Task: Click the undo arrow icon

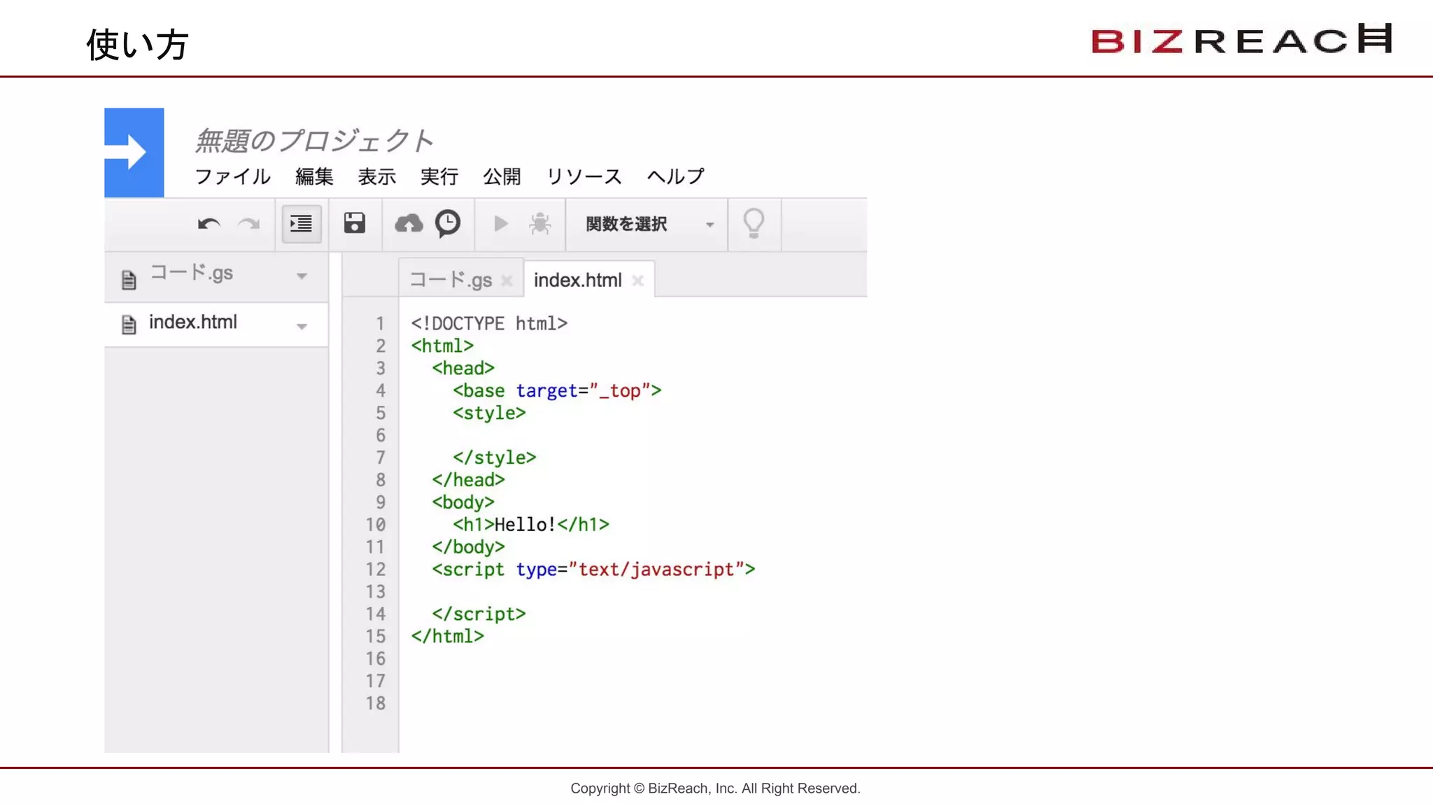Action: tap(209, 224)
